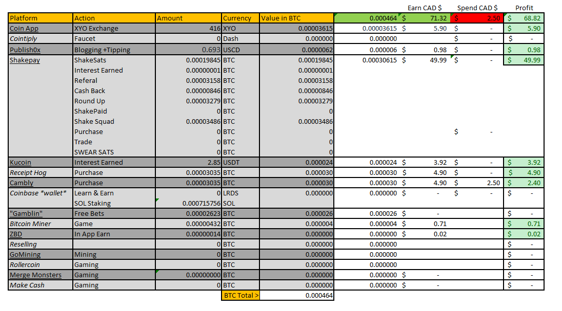This screenshot has width=562, height=311.
Task: Open the "Gamblin" hyperlink
Action: pos(26,213)
